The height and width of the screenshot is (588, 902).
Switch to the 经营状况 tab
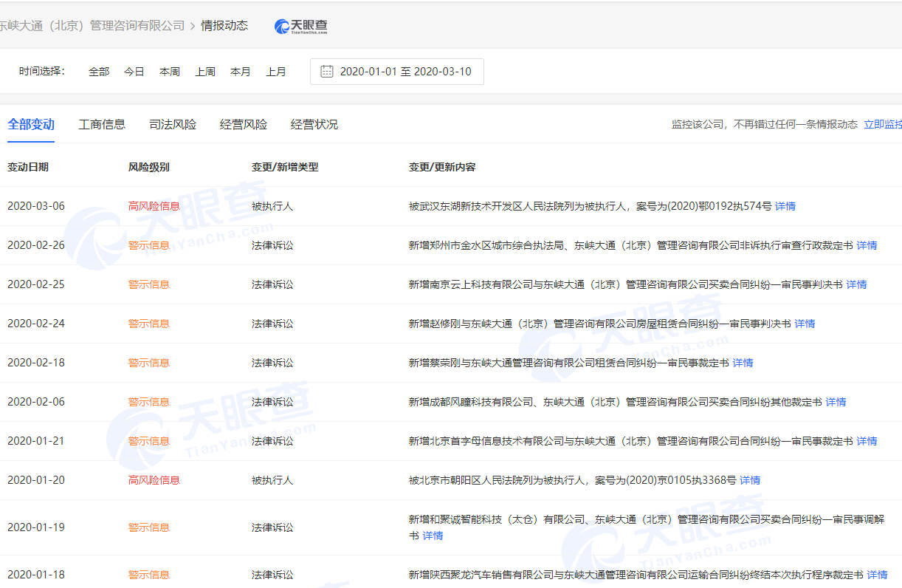pos(314,124)
